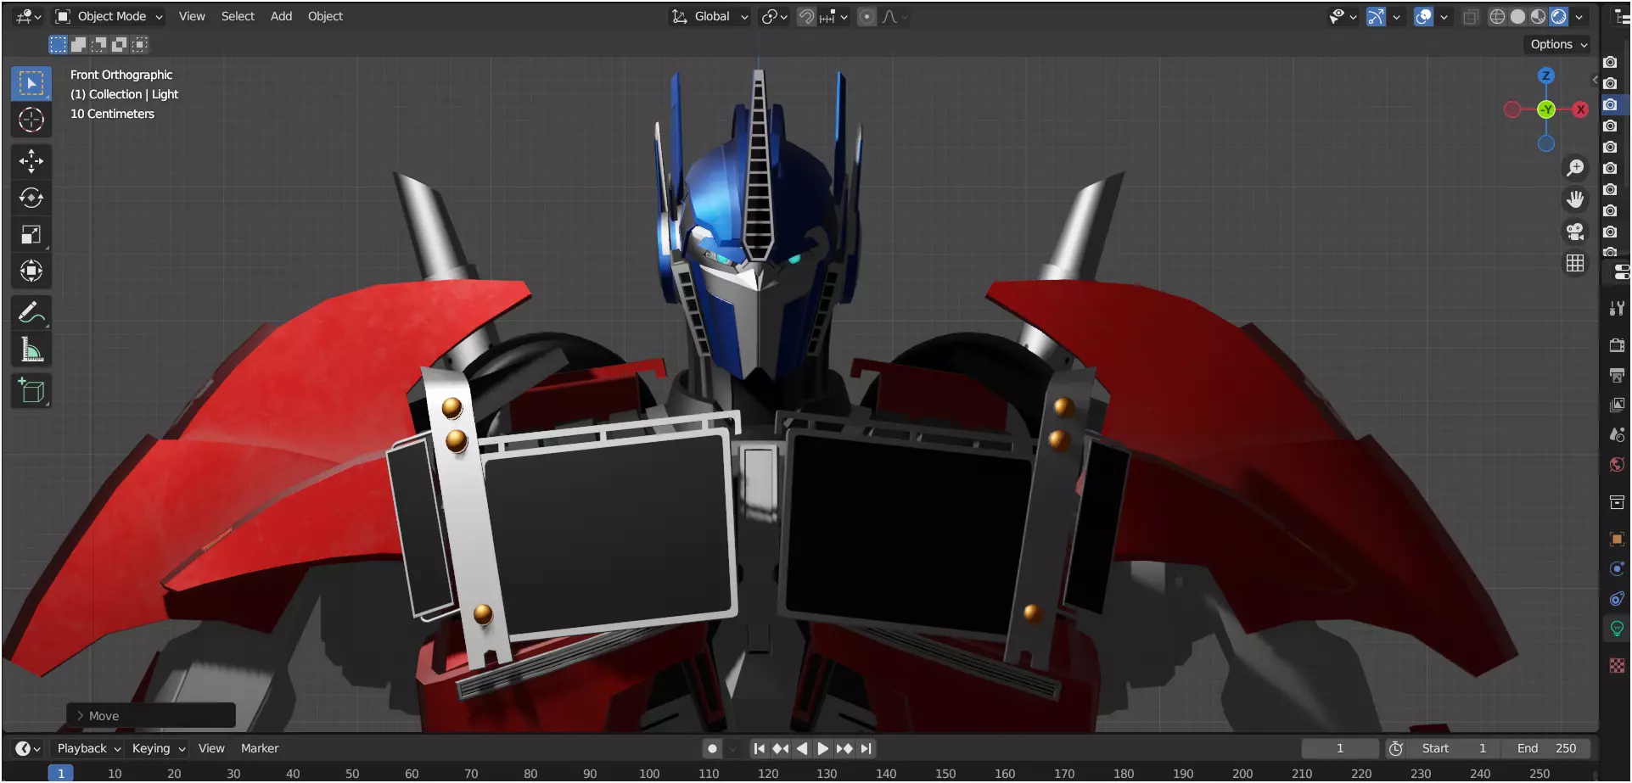This screenshot has height=783, width=1632.
Task: Open the Output properties printer tab
Action: (1617, 374)
